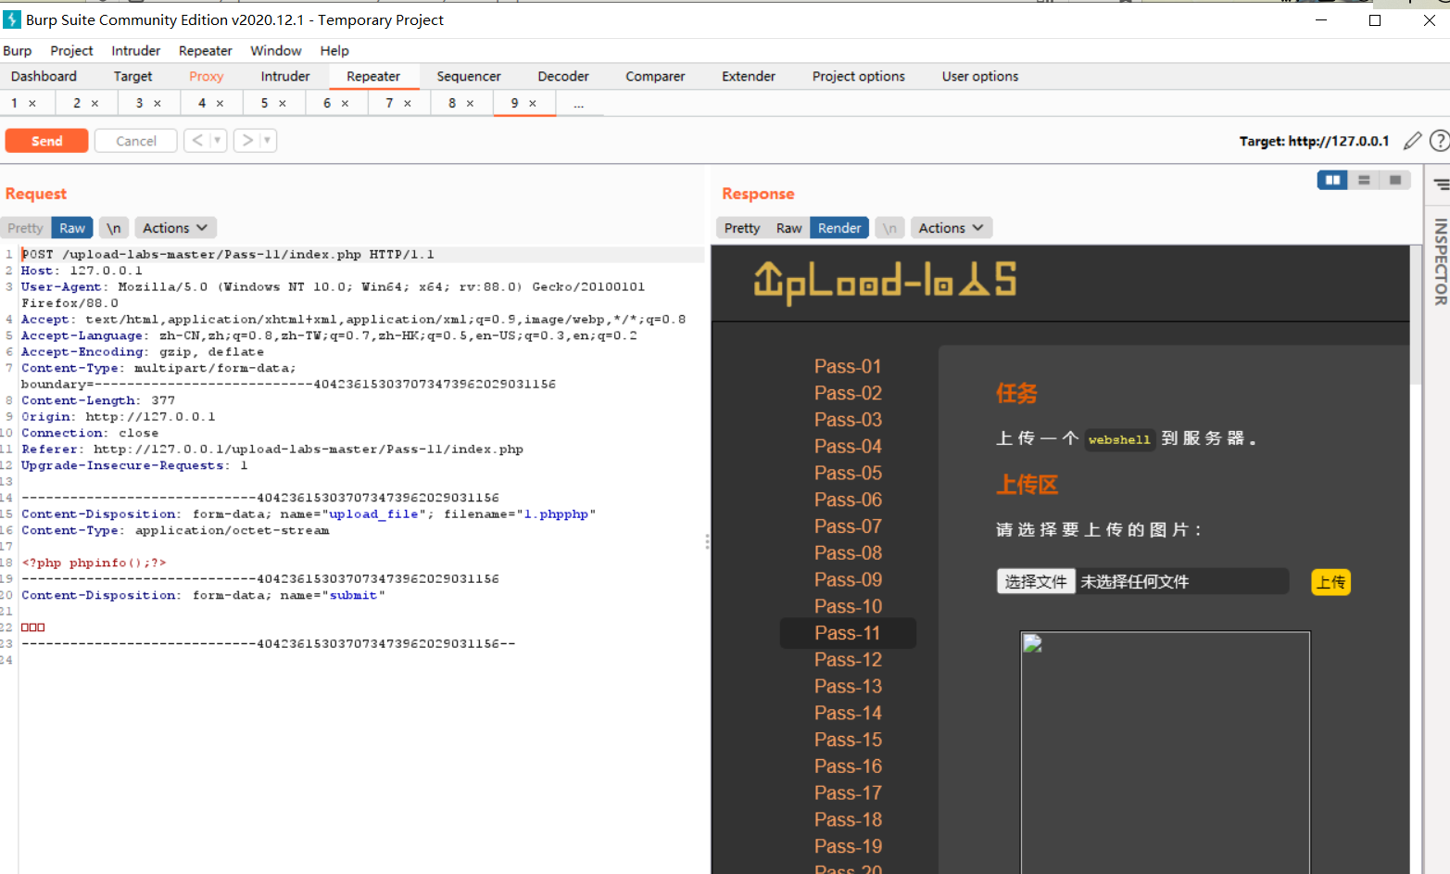This screenshot has height=874, width=1450.
Task: Open the Pass-16 link
Action: [848, 766]
